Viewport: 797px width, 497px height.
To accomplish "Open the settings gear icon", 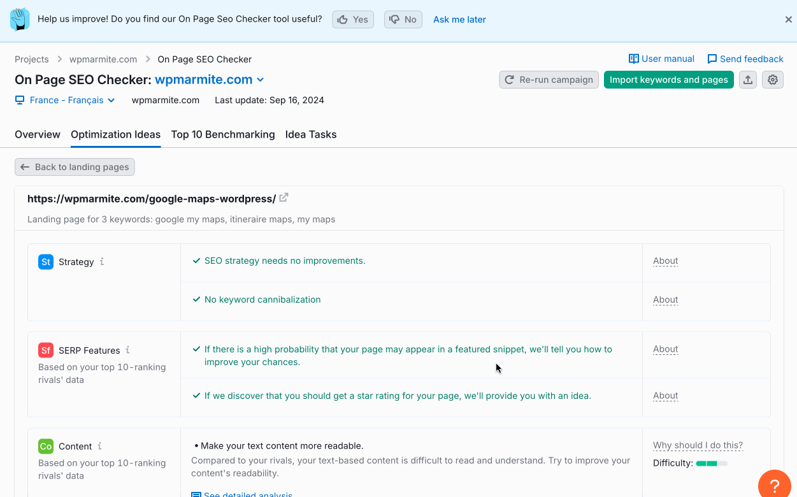I will [773, 80].
